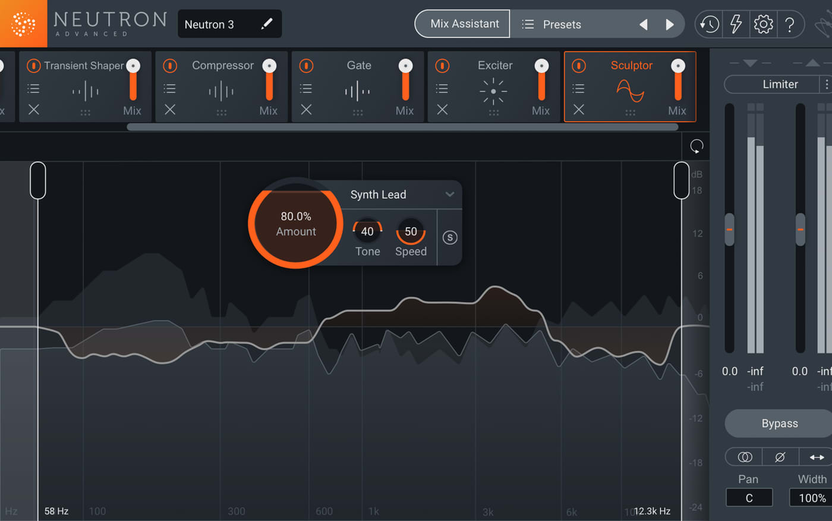This screenshot has height=521, width=832.
Task: Reset the spectrum view circular arrow
Action: (x=697, y=146)
